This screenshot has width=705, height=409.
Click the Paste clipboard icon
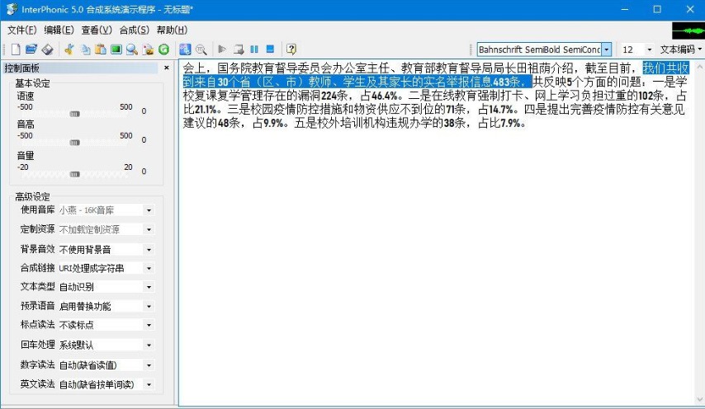[100, 49]
